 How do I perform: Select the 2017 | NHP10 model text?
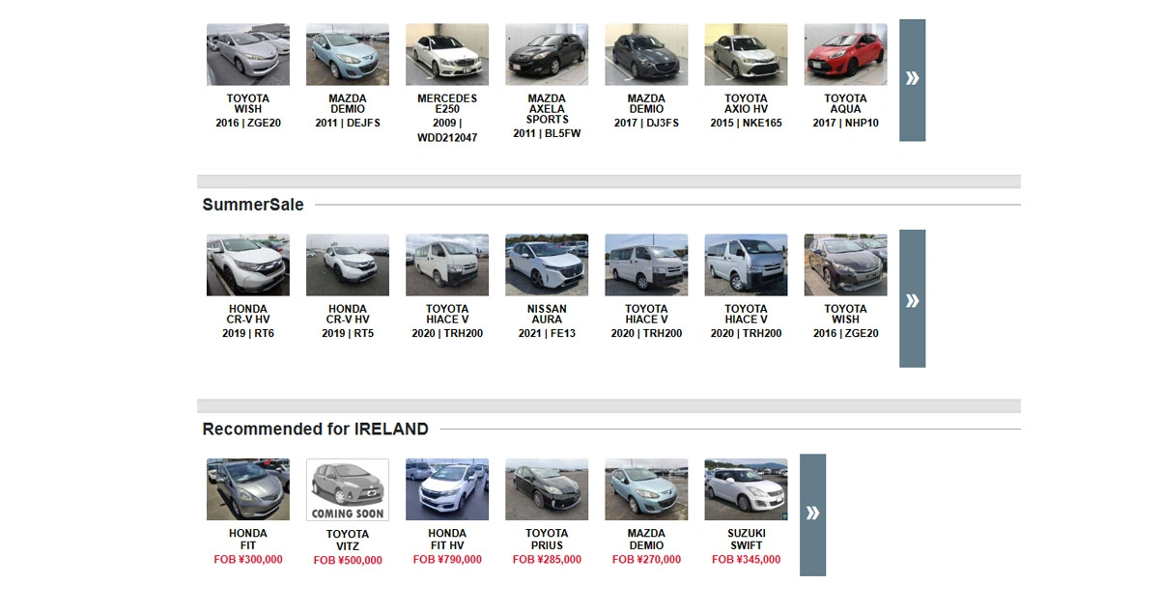click(x=845, y=124)
